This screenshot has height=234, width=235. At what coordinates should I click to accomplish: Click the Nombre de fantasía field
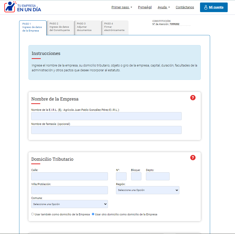(106, 130)
